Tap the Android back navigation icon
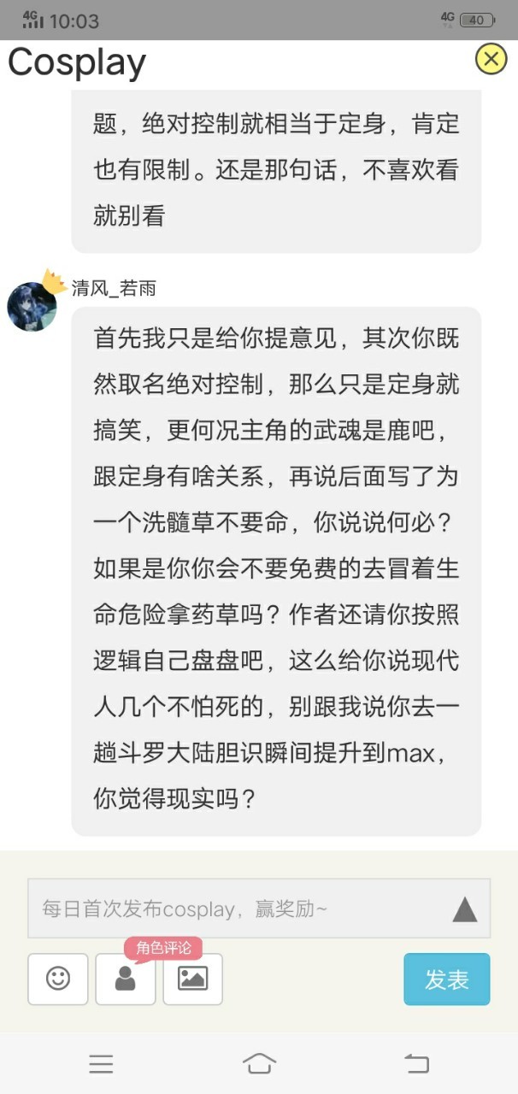 [x=417, y=1063]
